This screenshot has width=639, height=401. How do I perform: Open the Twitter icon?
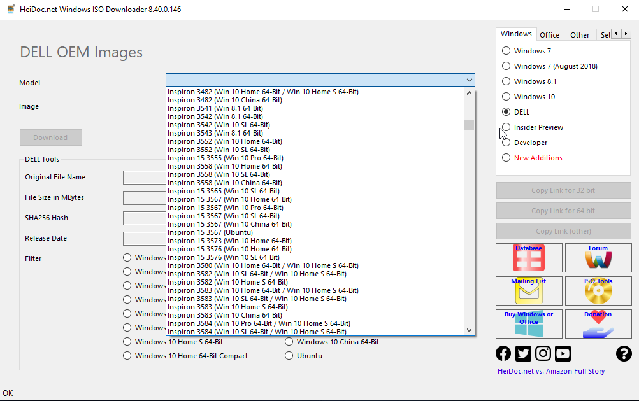523,353
